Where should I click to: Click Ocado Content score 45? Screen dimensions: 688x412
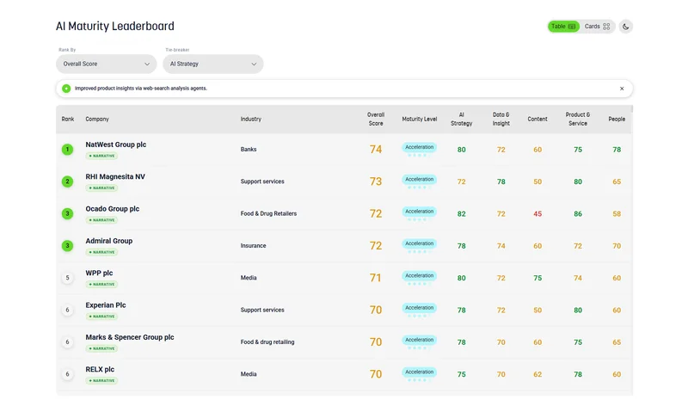[537, 214]
